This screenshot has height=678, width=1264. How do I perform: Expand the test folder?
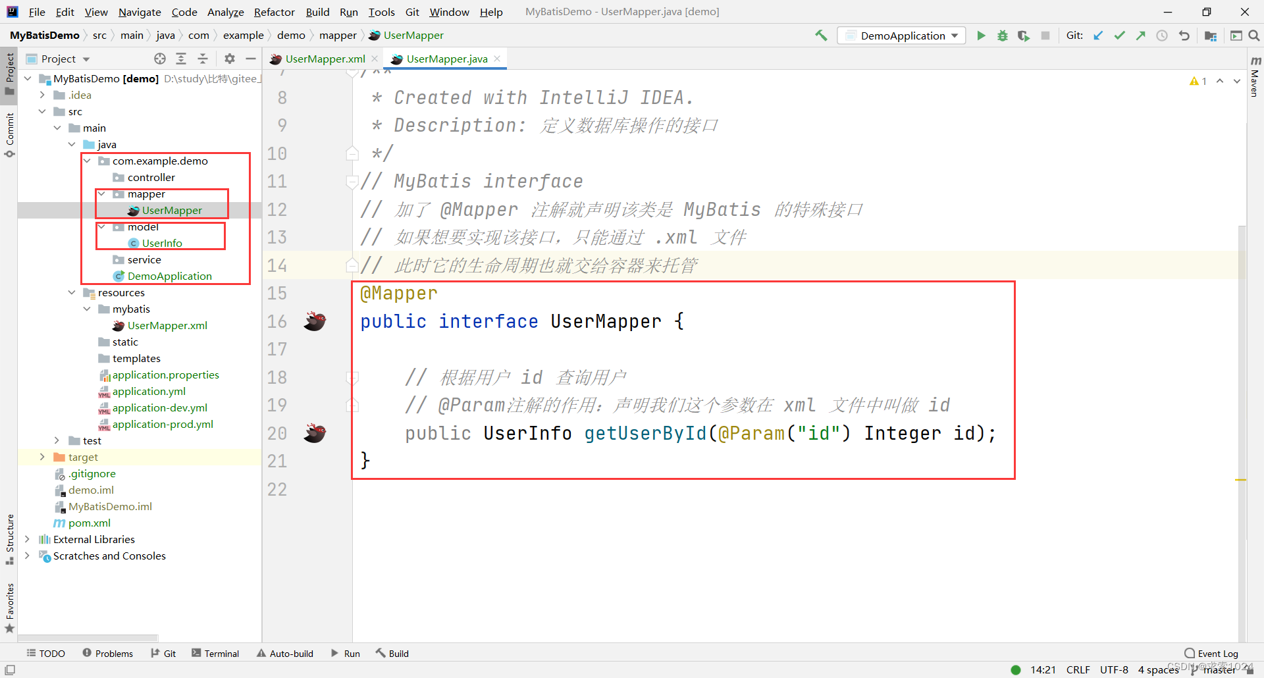[x=57, y=440]
